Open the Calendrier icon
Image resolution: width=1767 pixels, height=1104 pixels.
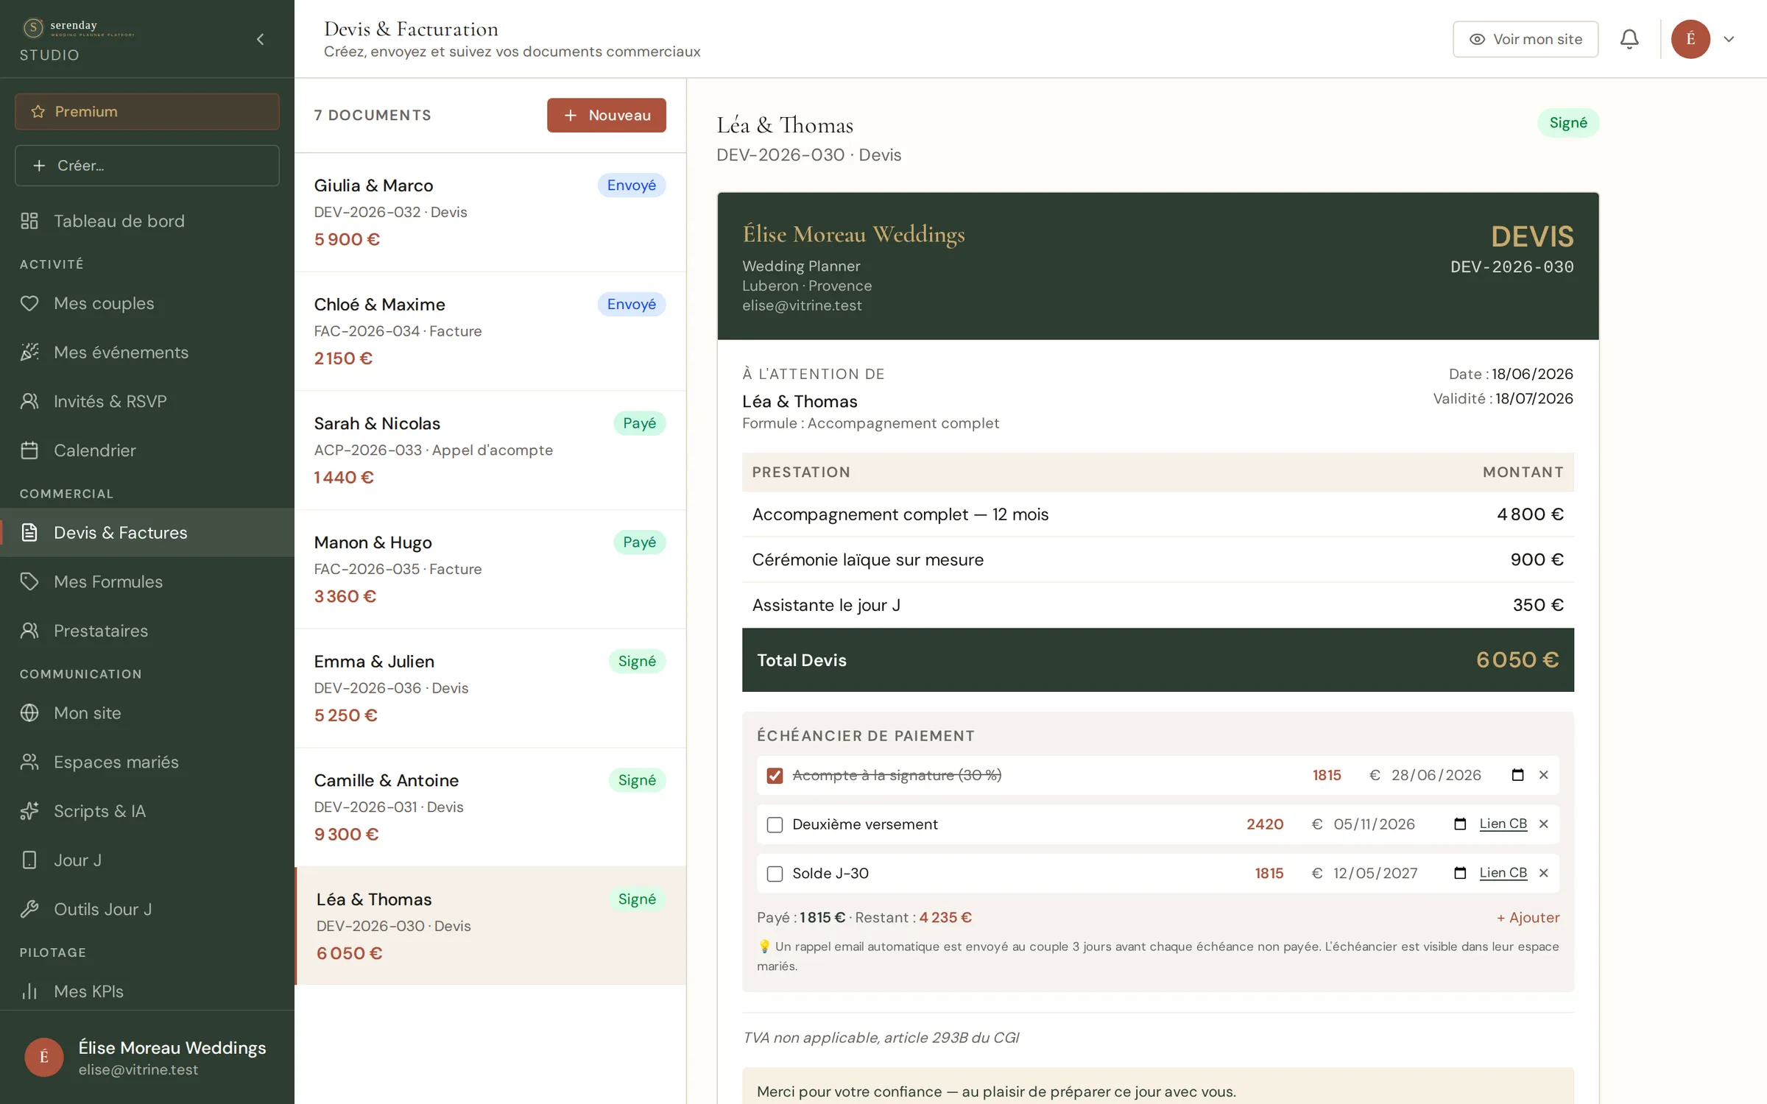point(29,450)
